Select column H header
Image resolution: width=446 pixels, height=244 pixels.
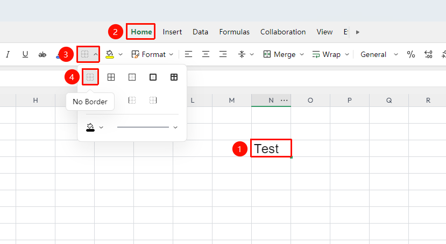coord(36,101)
